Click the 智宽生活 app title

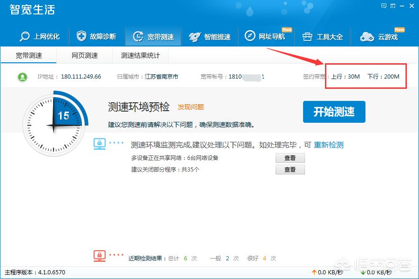(32, 10)
